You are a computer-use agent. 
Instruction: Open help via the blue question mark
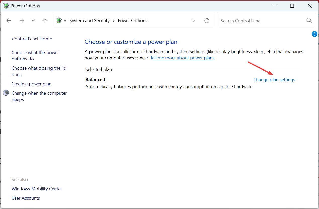[x=314, y=34]
